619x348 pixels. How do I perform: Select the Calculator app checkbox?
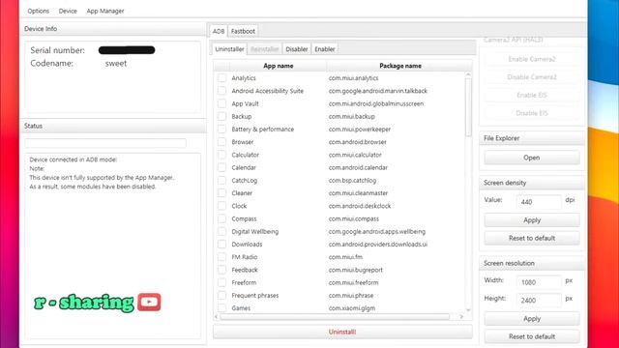221,155
